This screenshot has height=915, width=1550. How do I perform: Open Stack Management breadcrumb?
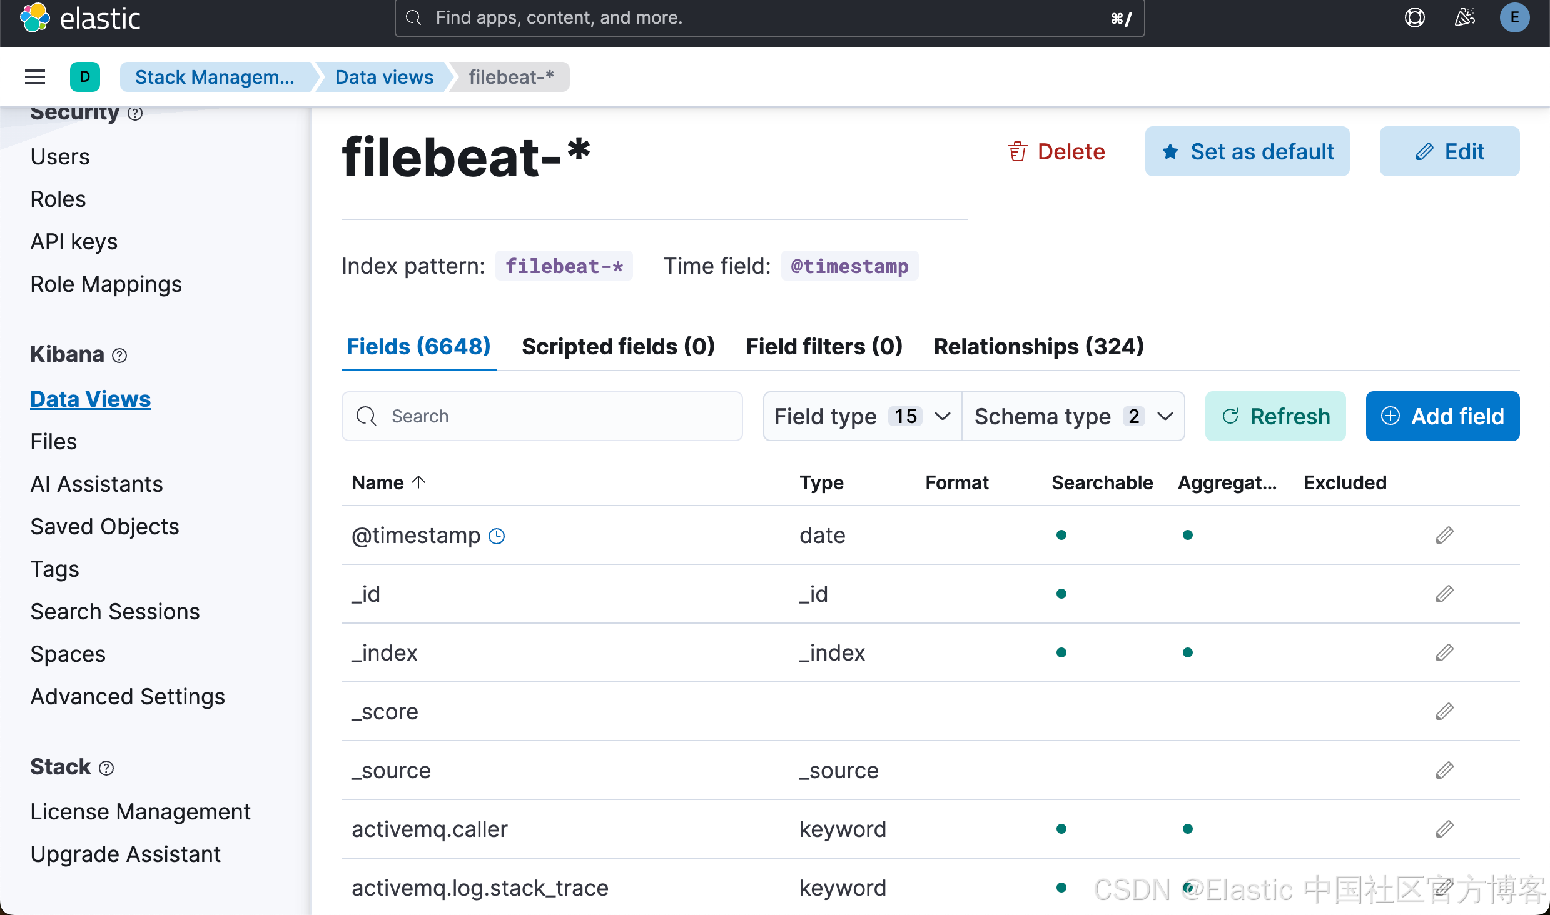[215, 77]
